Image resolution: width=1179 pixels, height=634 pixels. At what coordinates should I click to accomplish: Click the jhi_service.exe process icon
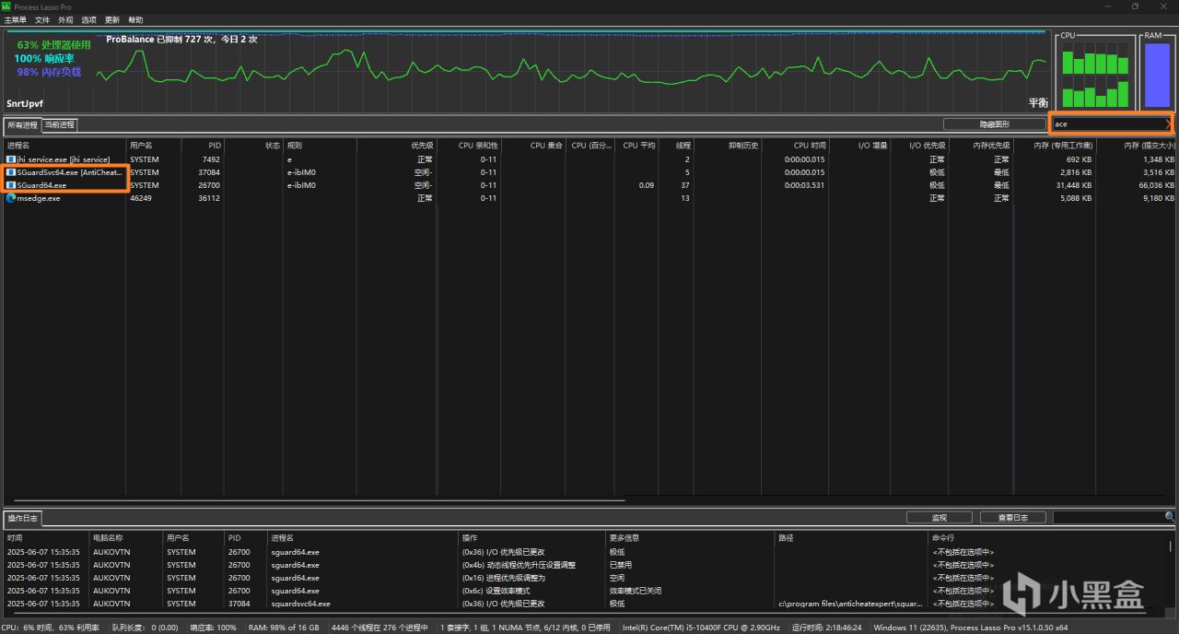[11, 159]
